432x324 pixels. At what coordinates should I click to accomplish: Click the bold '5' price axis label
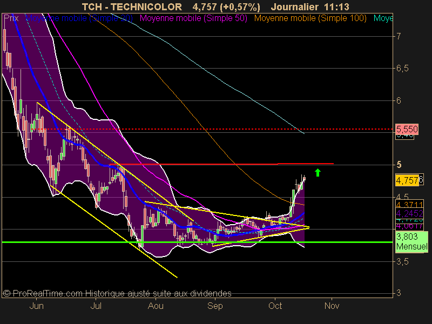[x=399, y=165]
